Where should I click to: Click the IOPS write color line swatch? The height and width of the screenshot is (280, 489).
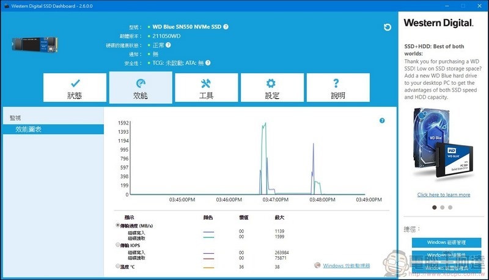click(208, 253)
